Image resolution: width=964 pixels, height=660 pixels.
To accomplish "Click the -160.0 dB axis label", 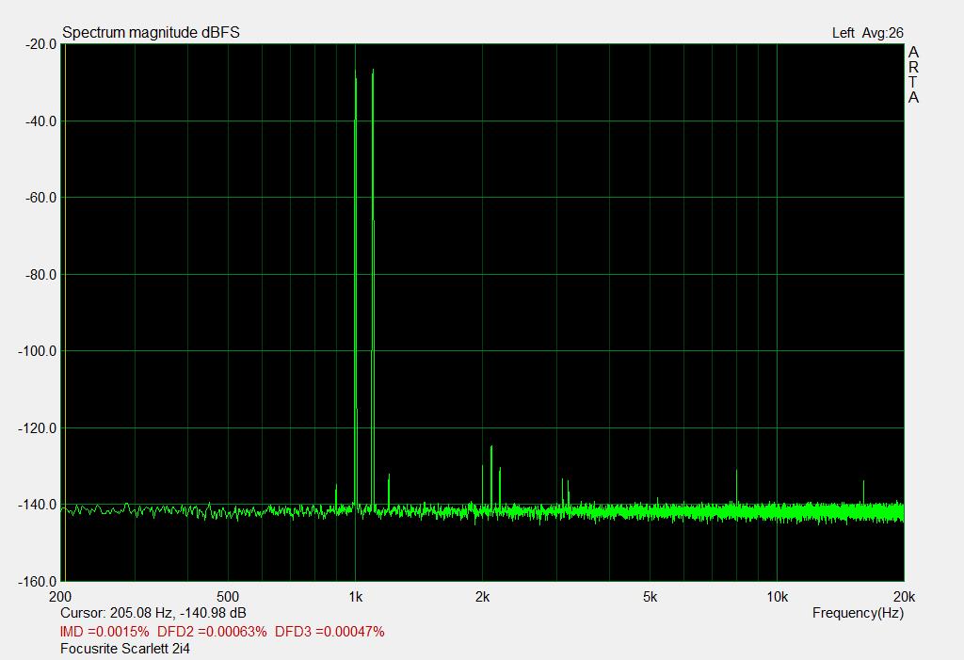I will (x=34, y=582).
